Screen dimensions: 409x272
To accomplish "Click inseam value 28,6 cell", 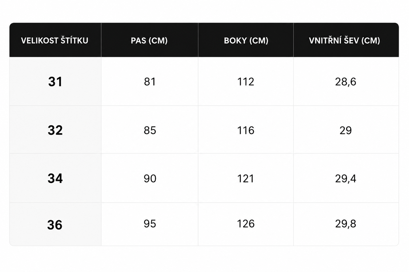I will click(346, 81).
